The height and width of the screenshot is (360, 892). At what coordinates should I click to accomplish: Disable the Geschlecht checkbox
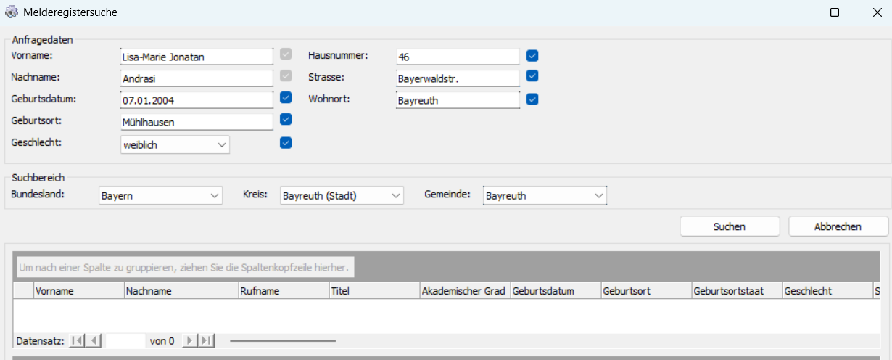(286, 142)
